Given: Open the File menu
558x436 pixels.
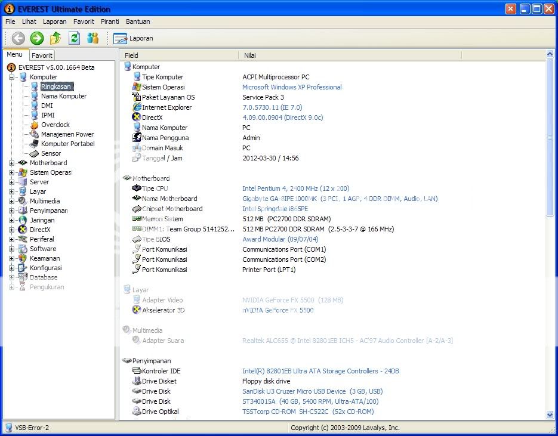Looking at the screenshot, I should (x=10, y=21).
